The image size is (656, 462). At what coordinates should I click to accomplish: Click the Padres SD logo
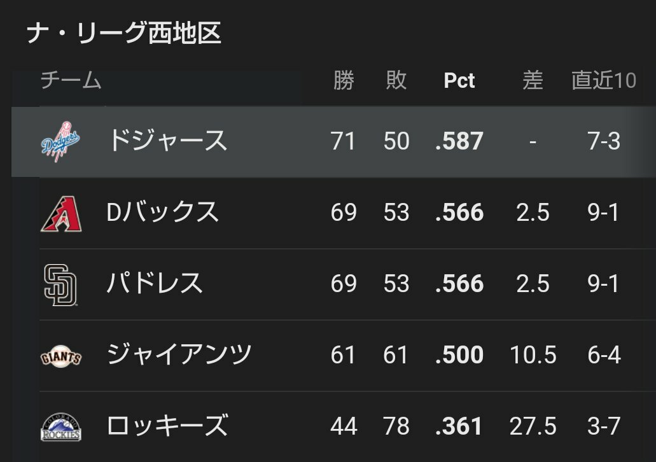click(x=60, y=284)
